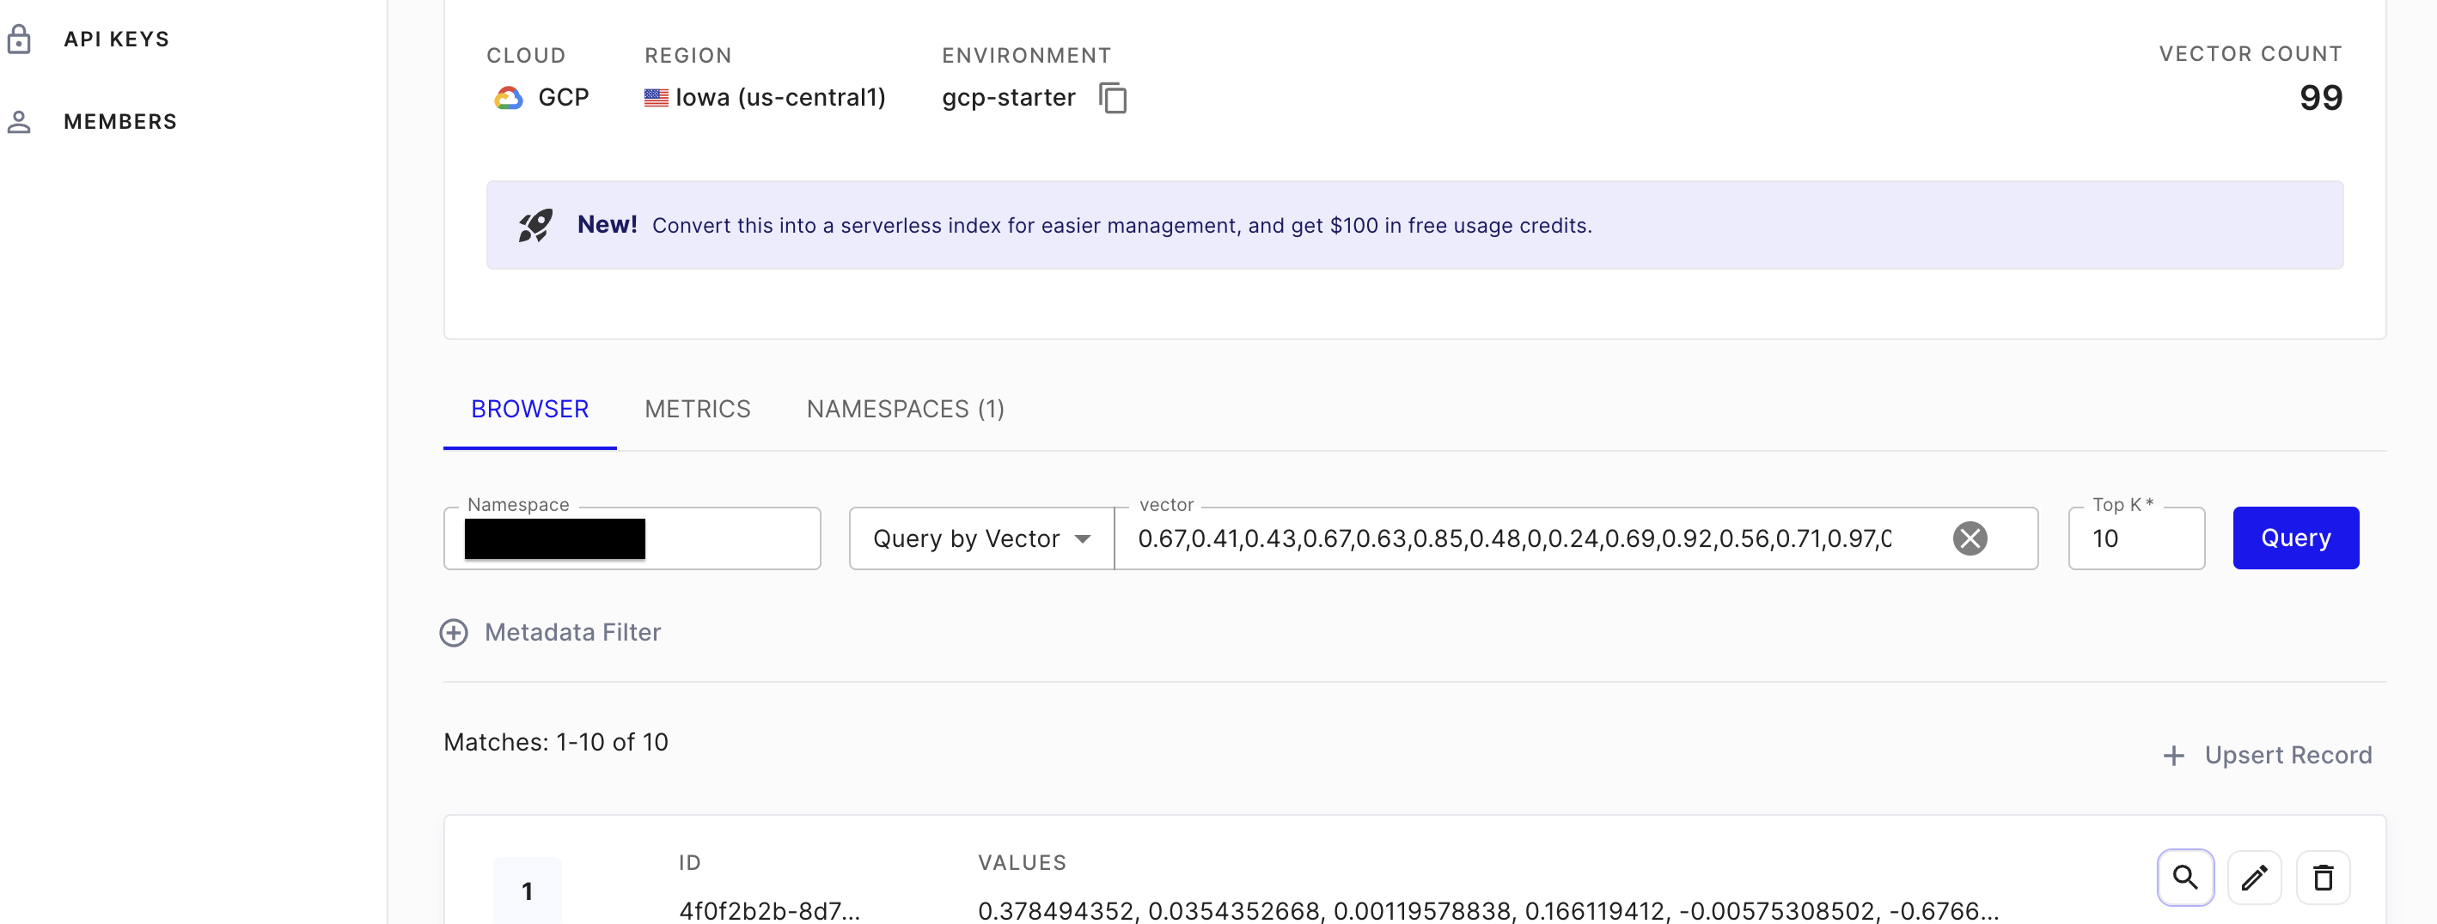
Task: Edit record 4f0f2b2b with the pencil icon
Action: (2256, 877)
